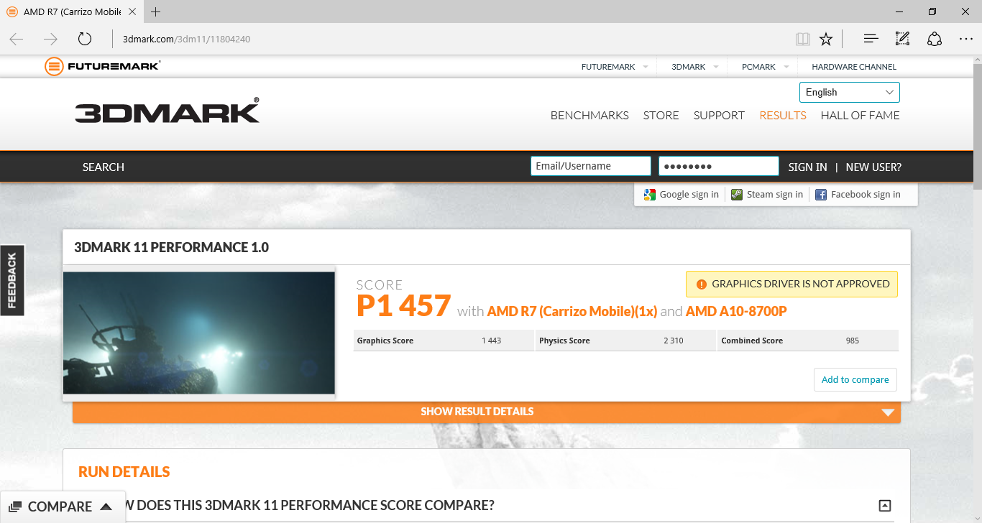
Task: Click the browser address bar
Action: [x=453, y=39]
